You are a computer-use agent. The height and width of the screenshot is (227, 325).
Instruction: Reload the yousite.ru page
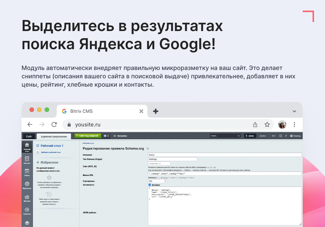[x=54, y=124]
